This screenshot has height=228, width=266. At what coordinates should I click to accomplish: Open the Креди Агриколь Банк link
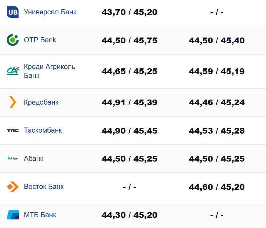(49, 71)
